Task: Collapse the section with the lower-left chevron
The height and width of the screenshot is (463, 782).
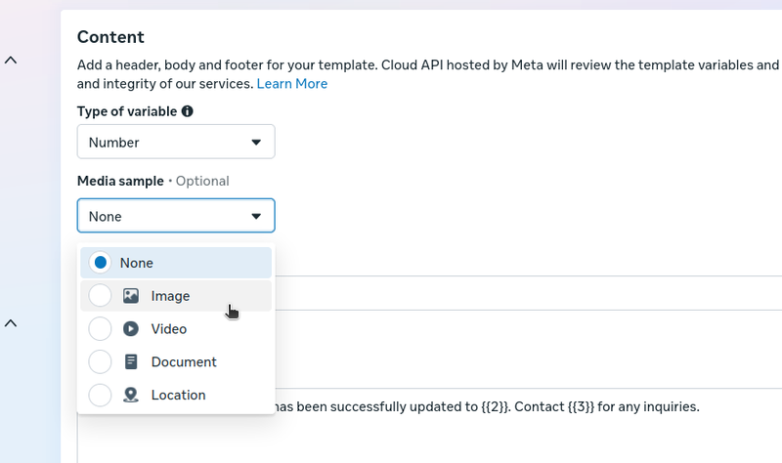Action: pyautogui.click(x=11, y=322)
